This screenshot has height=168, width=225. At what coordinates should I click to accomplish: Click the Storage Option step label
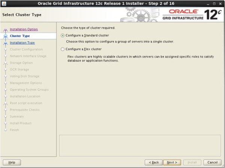point(21,63)
